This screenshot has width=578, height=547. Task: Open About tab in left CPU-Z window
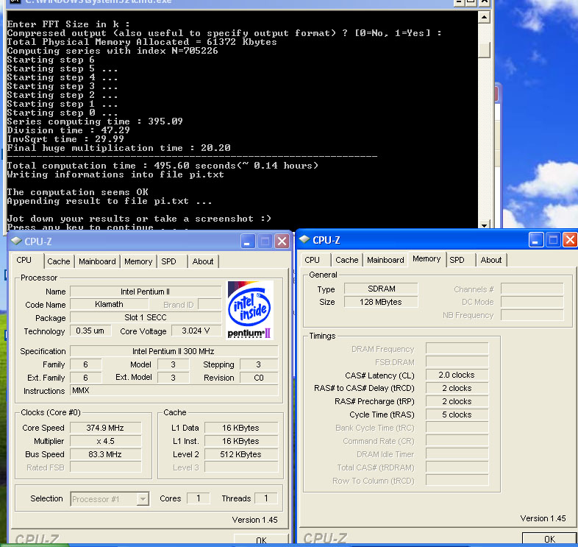pyautogui.click(x=203, y=261)
